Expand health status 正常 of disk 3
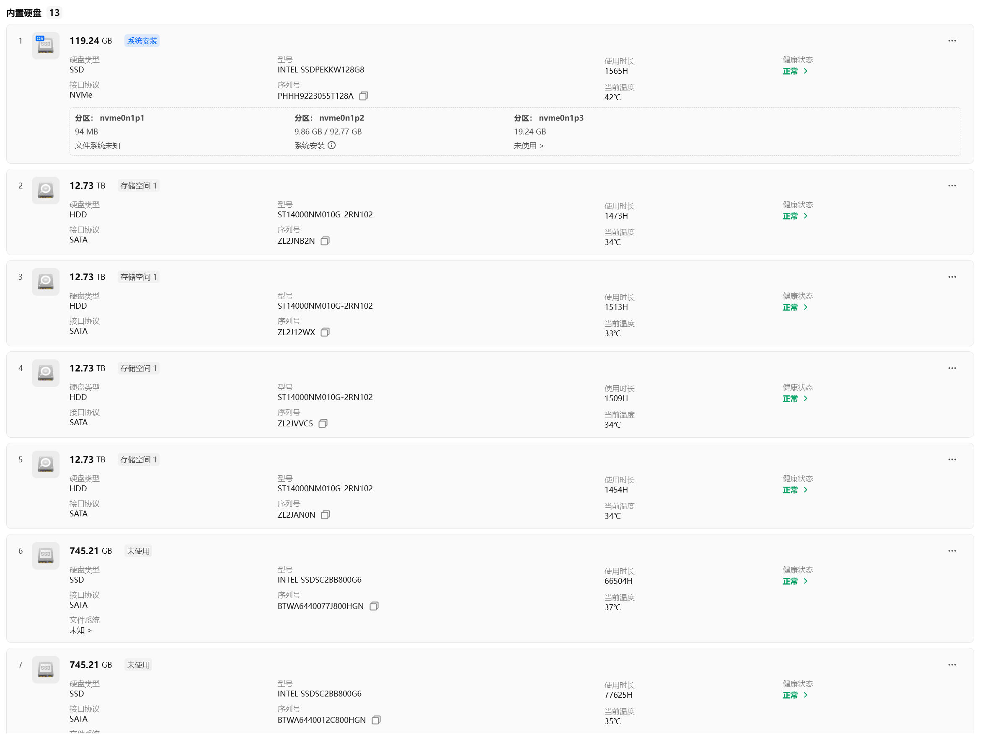Viewport: 982px width, 748px height. pos(795,307)
